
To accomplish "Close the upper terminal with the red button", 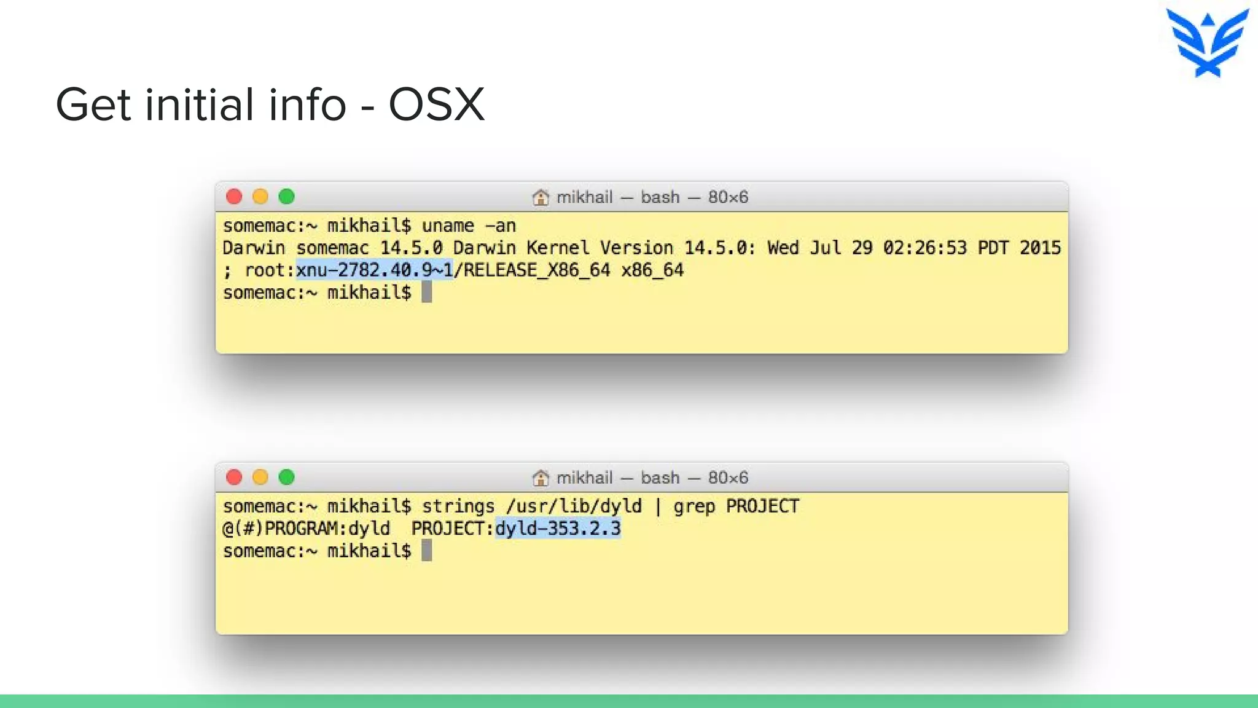I will (x=234, y=197).
